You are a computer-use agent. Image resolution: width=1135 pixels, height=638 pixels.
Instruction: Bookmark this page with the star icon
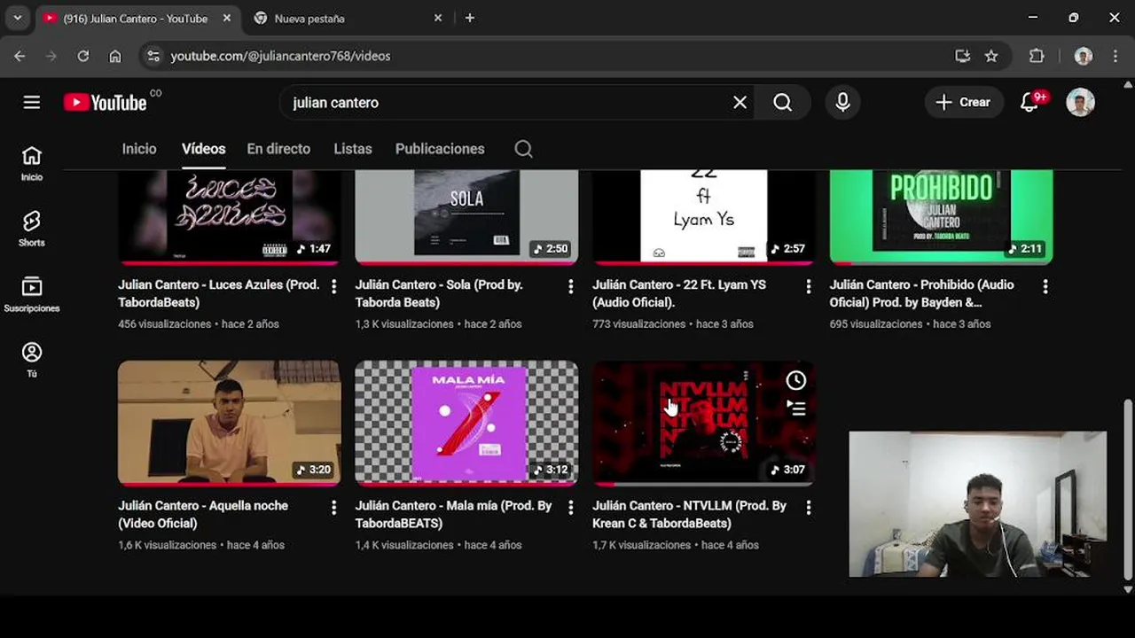click(991, 56)
